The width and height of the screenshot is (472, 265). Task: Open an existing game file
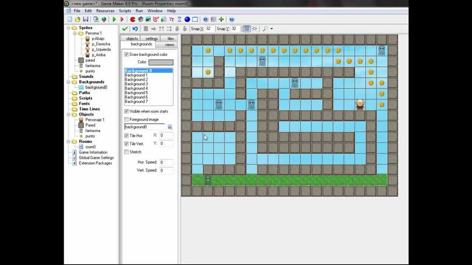pyautogui.click(x=77, y=20)
